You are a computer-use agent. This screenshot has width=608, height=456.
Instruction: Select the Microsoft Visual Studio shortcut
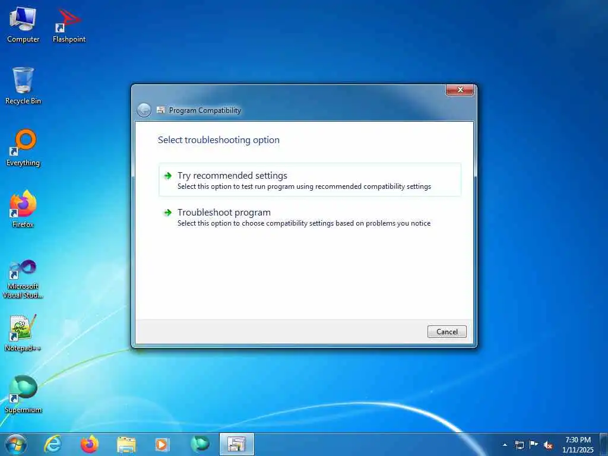tap(23, 279)
